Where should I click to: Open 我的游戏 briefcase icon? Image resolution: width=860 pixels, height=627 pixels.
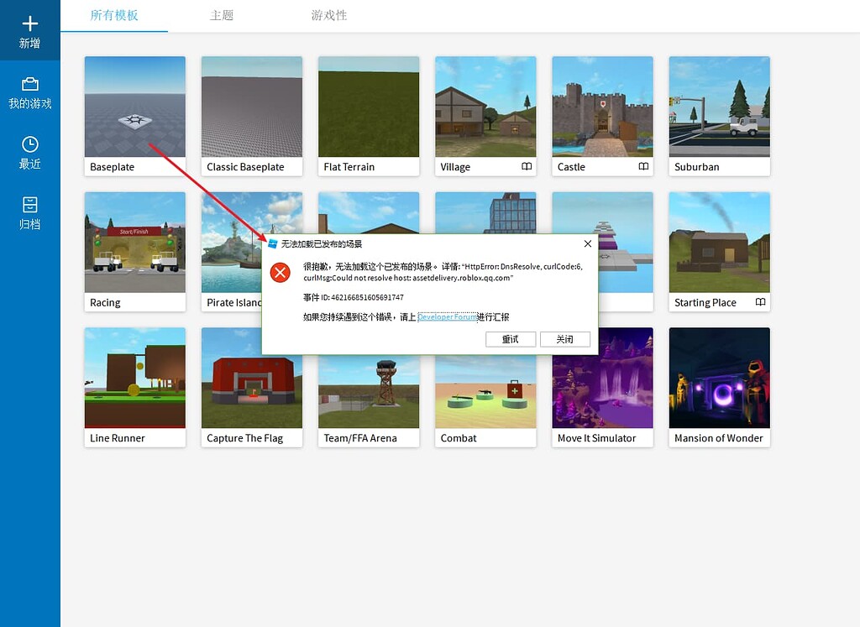coord(29,84)
